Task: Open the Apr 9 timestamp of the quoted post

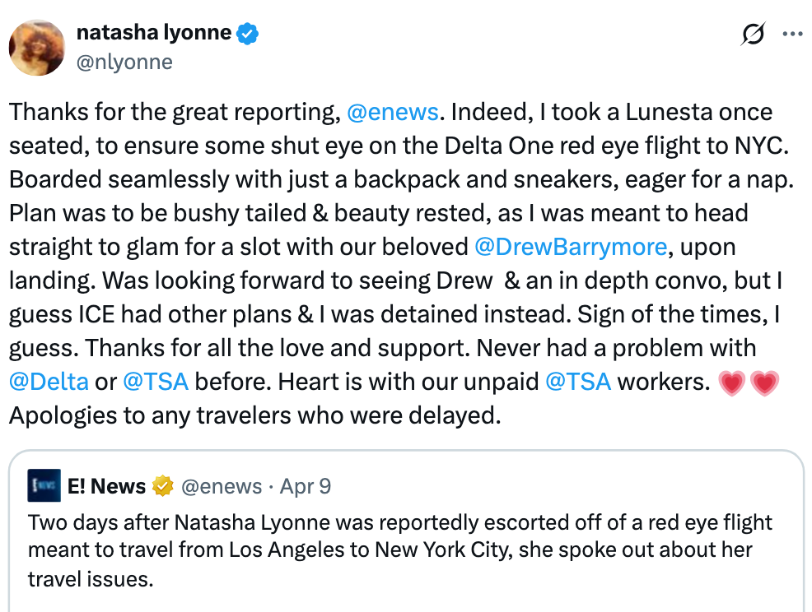Action: tap(306, 486)
